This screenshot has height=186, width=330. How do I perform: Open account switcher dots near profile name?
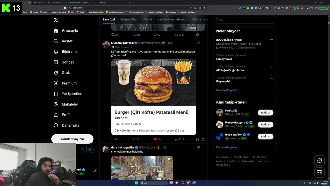coord(94,172)
